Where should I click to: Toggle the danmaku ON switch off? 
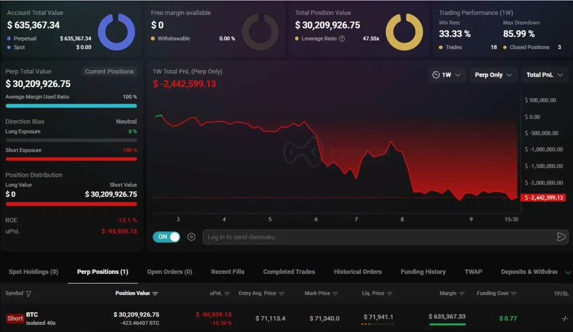coord(166,237)
